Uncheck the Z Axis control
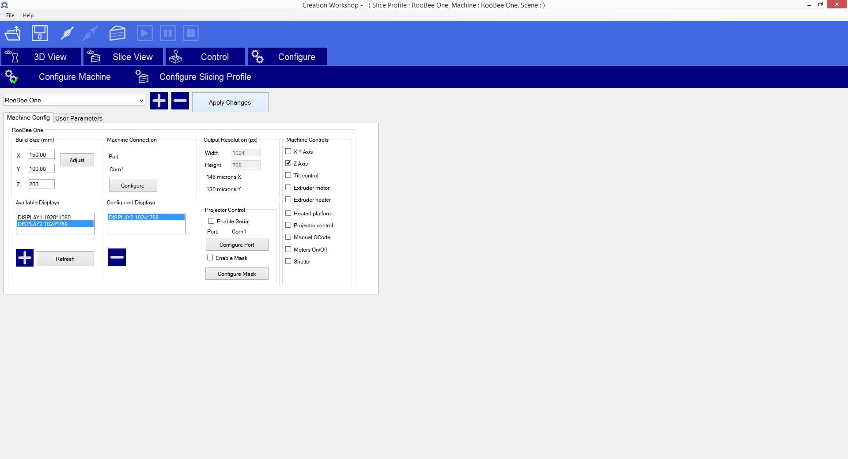 288,163
